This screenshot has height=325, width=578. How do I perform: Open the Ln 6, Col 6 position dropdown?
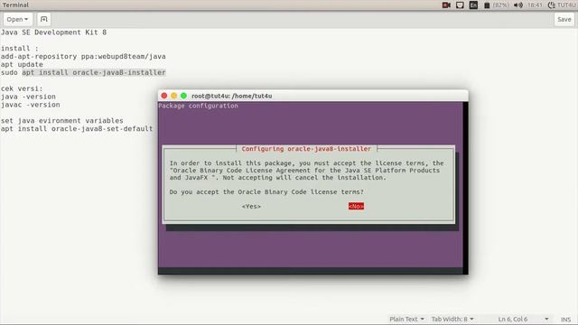pyautogui.click(x=523, y=319)
